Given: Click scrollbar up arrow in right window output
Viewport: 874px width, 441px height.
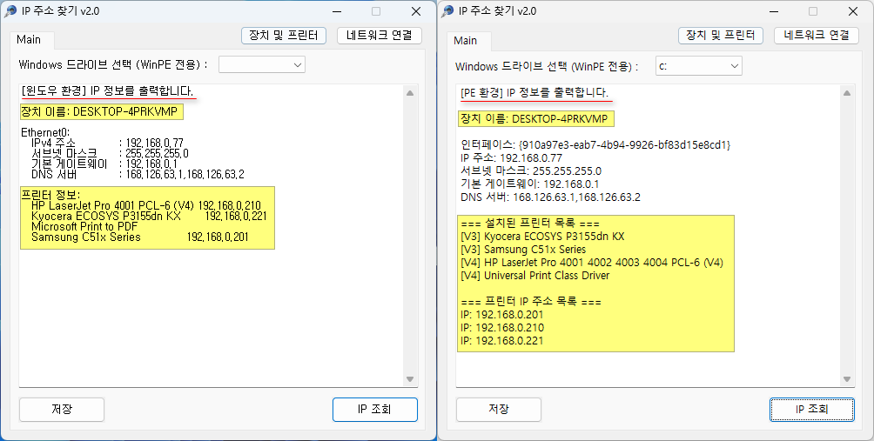Looking at the screenshot, I should pos(847,93).
